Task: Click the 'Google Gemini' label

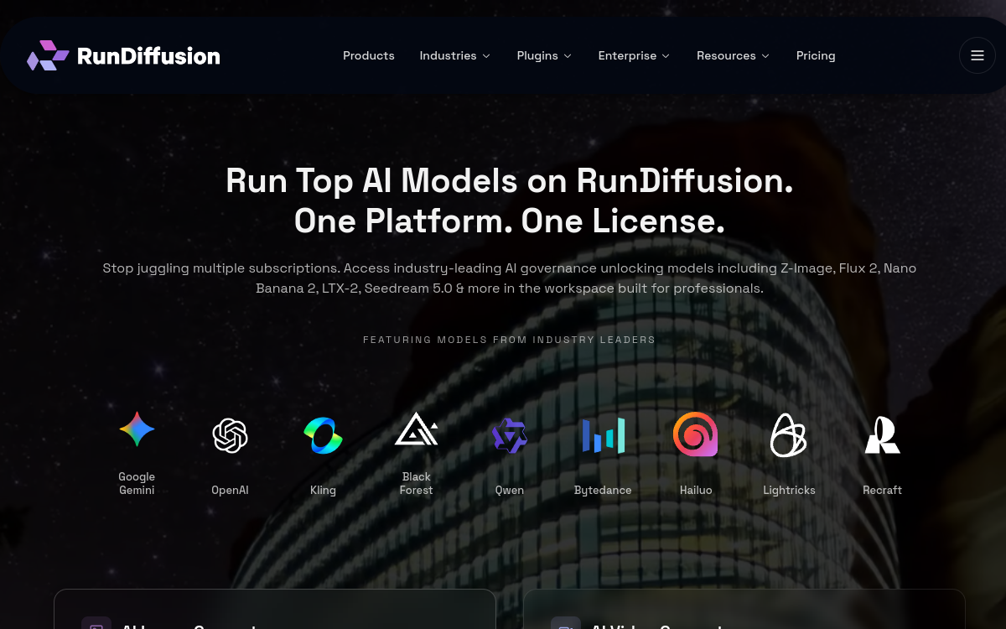Action: (x=137, y=483)
